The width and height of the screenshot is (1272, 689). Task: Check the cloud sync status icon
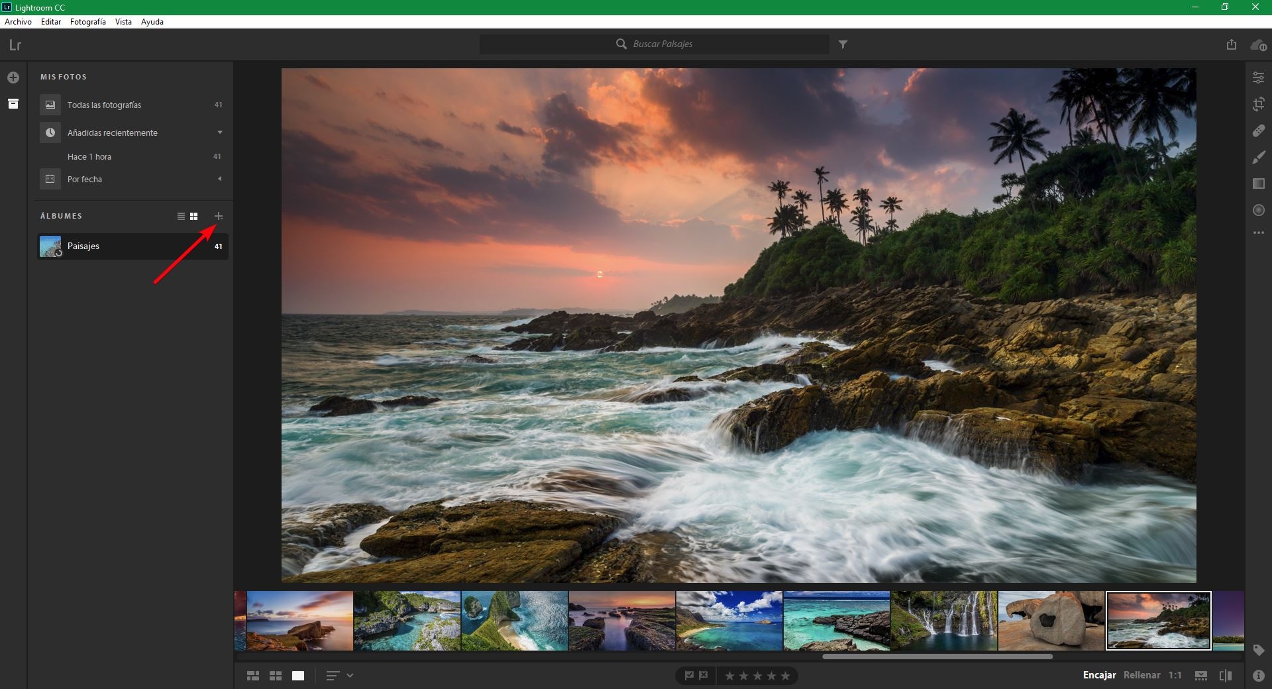[x=1258, y=45]
